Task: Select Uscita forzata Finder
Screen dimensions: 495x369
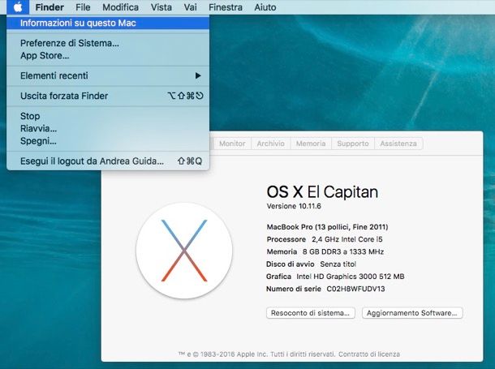Action: point(108,96)
